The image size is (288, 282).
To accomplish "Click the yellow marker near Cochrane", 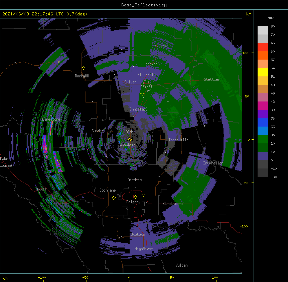I will coord(114,198).
